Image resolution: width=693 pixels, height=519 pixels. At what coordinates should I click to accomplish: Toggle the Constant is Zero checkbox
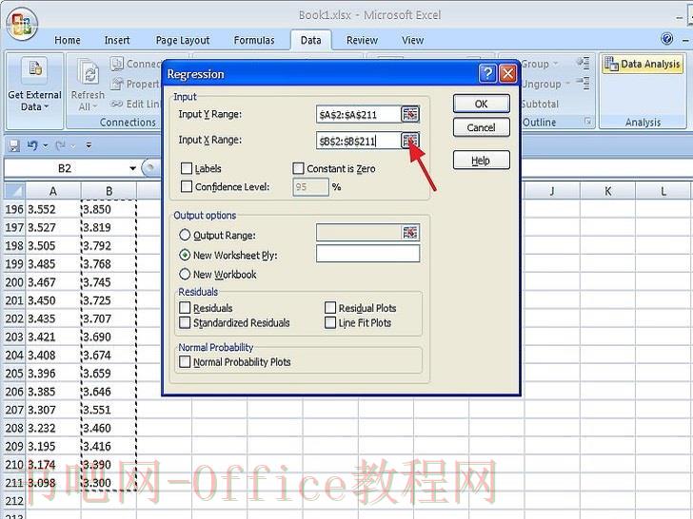[298, 168]
